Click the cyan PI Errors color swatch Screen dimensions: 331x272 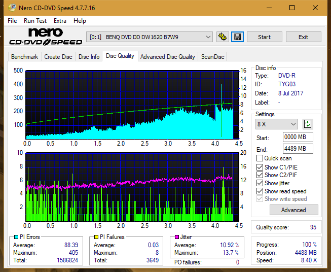[x=16, y=237]
